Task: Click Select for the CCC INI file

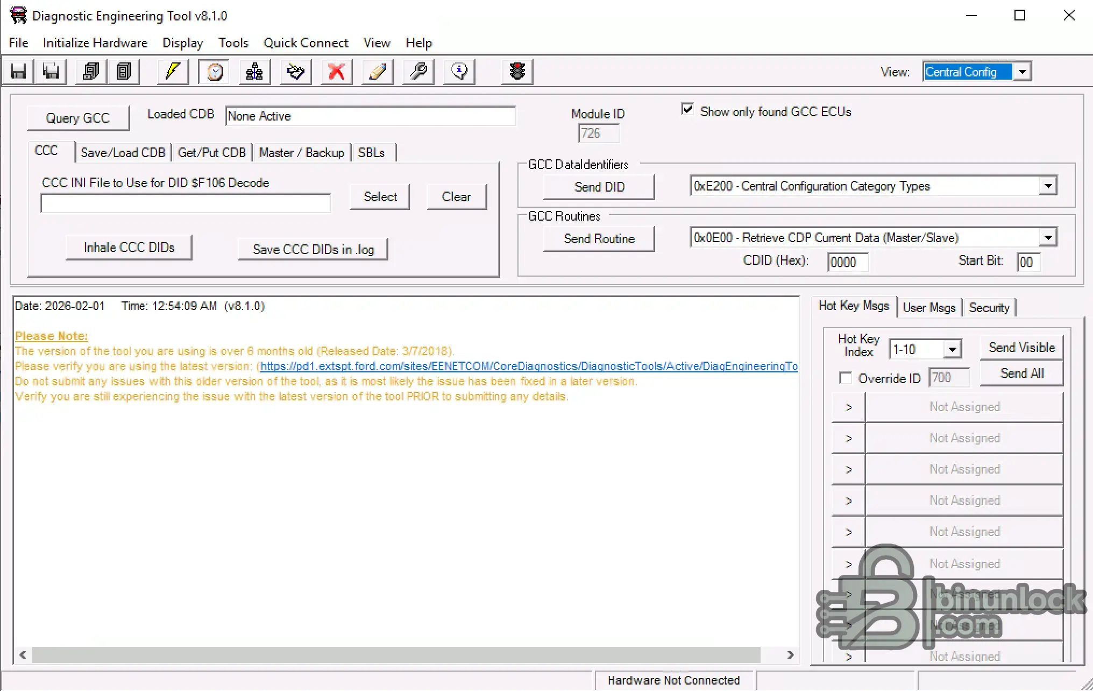Action: coord(380,197)
